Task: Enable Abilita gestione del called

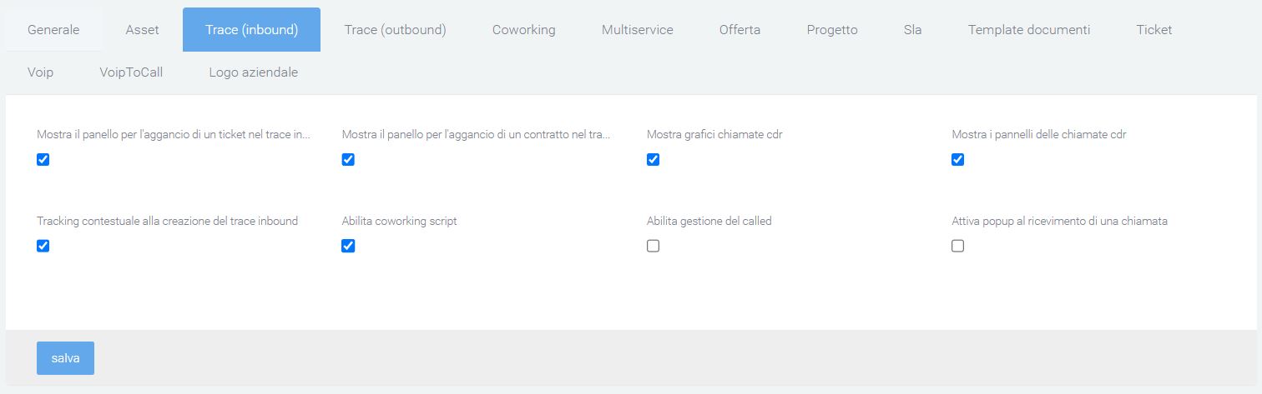Action: click(653, 246)
